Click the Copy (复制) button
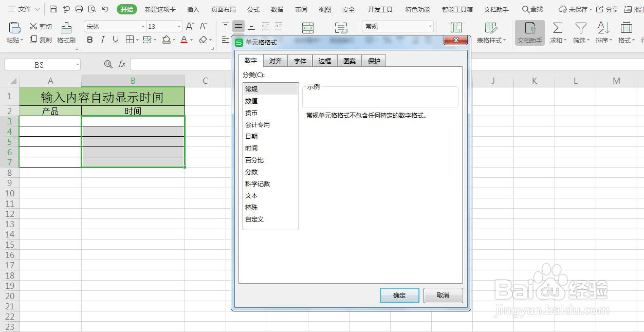Image resolution: width=644 pixels, height=332 pixels. coord(41,40)
